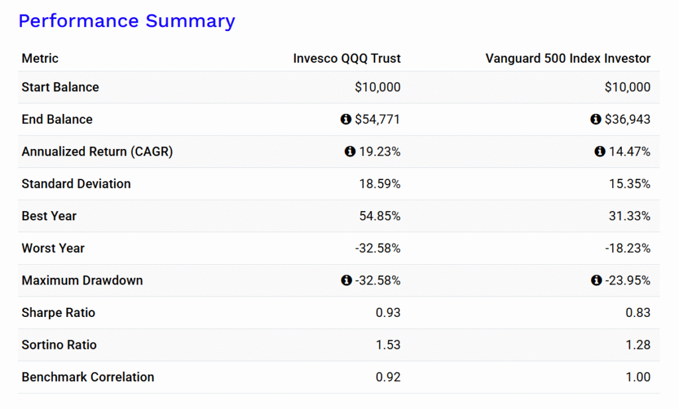Click the $36,943 End Balance value

627,119
